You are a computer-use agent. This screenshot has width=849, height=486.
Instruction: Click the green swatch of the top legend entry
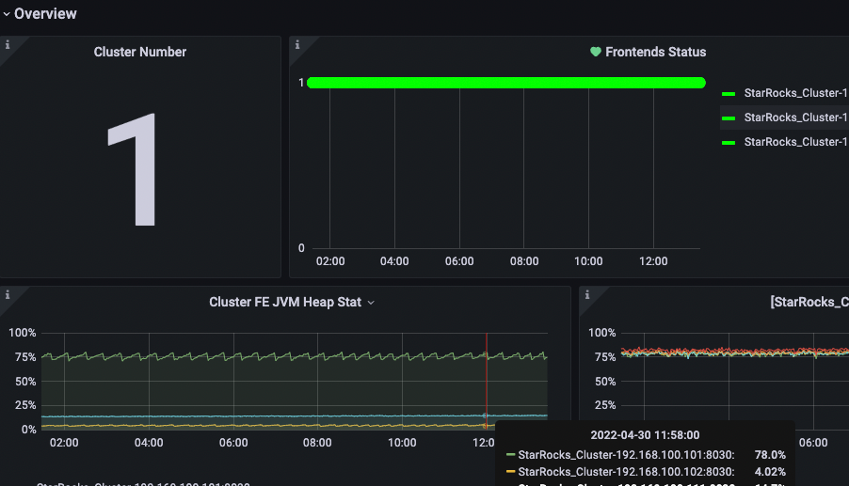tap(728, 94)
